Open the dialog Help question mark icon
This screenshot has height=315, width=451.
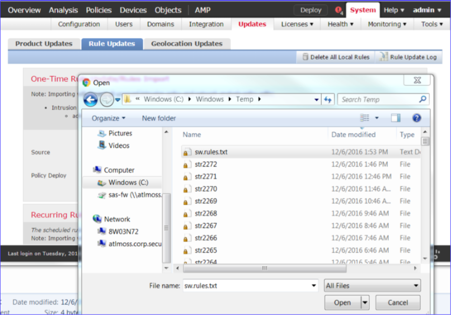tap(417, 118)
